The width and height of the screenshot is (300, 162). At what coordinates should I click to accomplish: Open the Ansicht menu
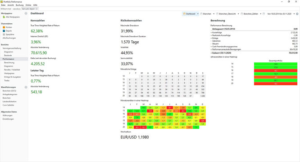(10, 5)
